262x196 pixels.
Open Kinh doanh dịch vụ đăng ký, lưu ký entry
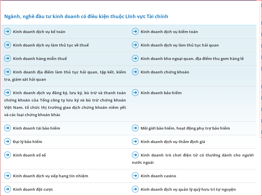(65, 104)
